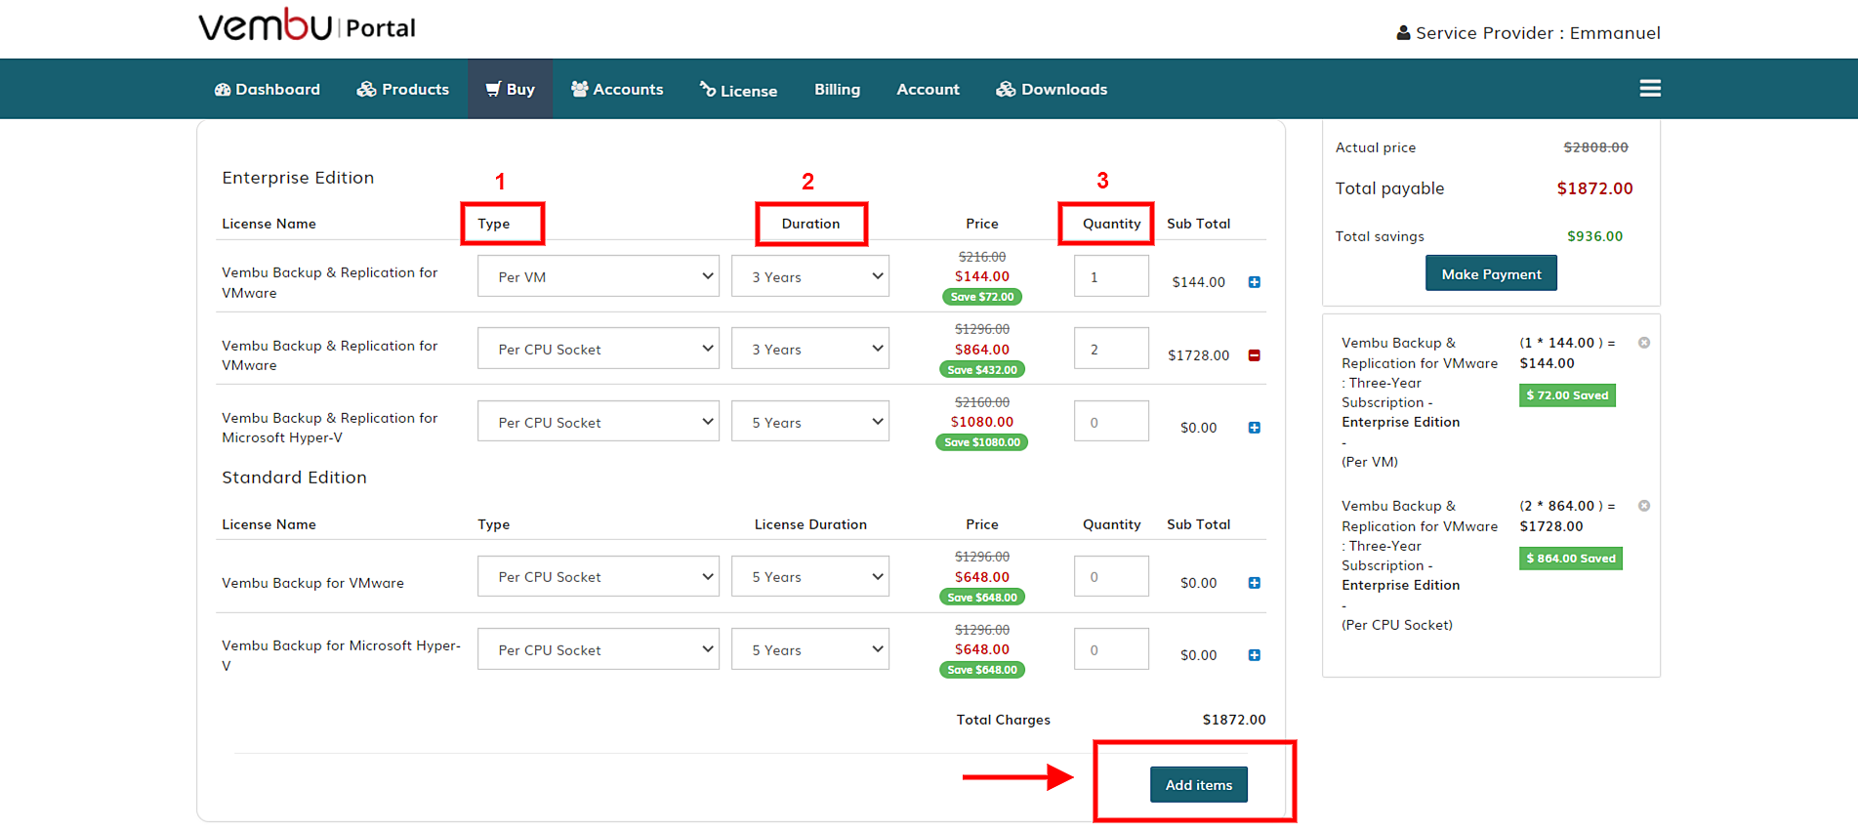Screen dimensions: 1858x832
Task: Click the Make Payment button
Action: pos(1491,273)
